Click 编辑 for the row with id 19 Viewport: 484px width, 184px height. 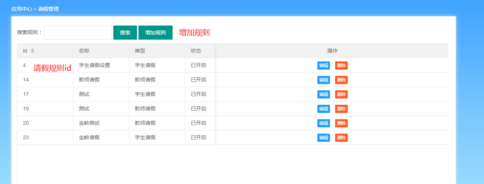coord(324,109)
